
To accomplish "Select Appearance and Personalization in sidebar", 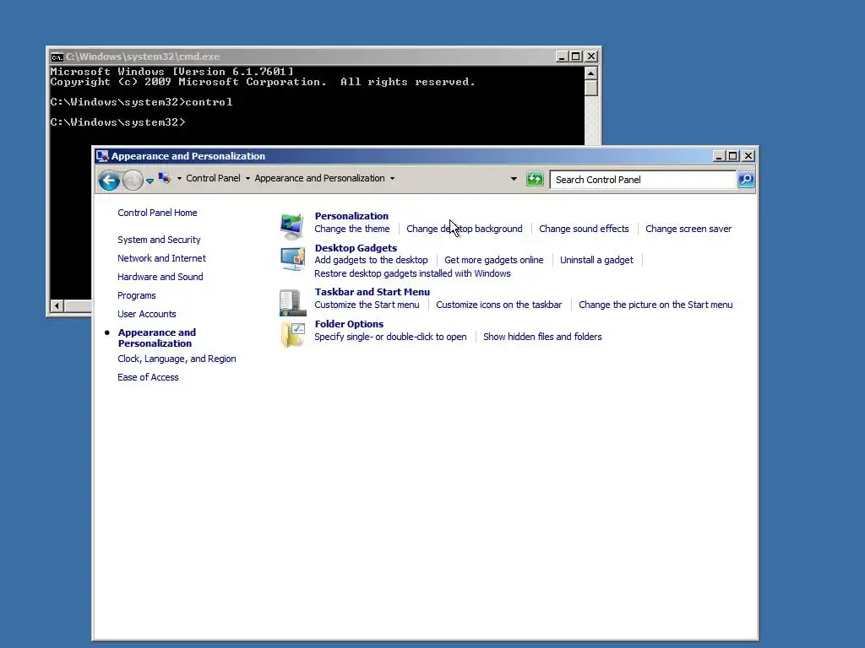I will (156, 337).
